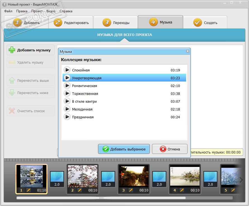Click Добавить выбранное button
249x206 pixels.
point(124,149)
